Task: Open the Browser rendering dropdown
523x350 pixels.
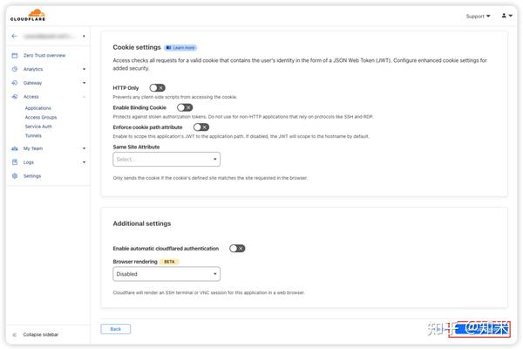Action: 166,274
